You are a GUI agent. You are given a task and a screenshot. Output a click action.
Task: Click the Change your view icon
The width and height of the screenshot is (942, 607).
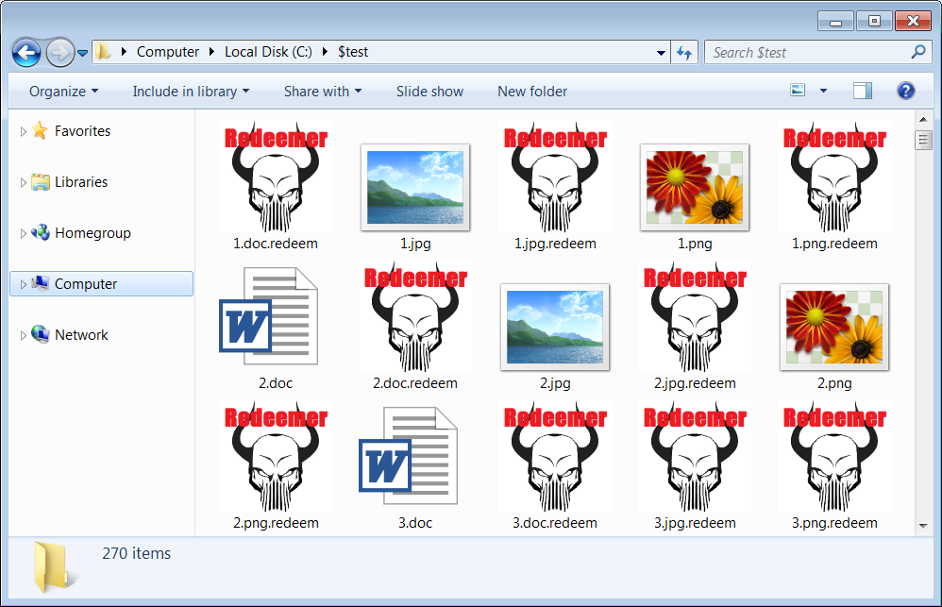[x=798, y=91]
